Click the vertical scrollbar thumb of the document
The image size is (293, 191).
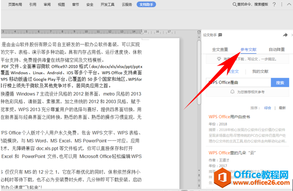[x=199, y=72]
